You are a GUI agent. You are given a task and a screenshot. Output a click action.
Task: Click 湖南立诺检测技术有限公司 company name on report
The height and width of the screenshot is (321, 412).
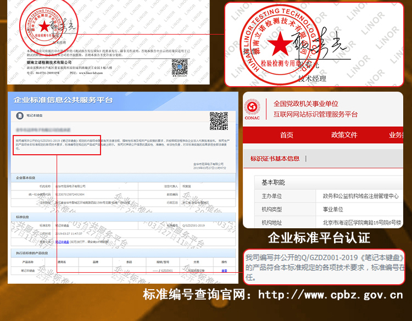tap(49, 63)
